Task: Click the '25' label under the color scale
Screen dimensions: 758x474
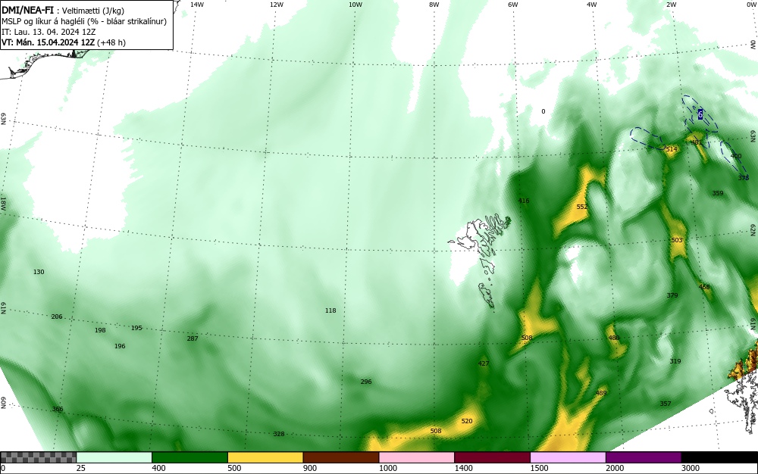Action: coord(80,468)
